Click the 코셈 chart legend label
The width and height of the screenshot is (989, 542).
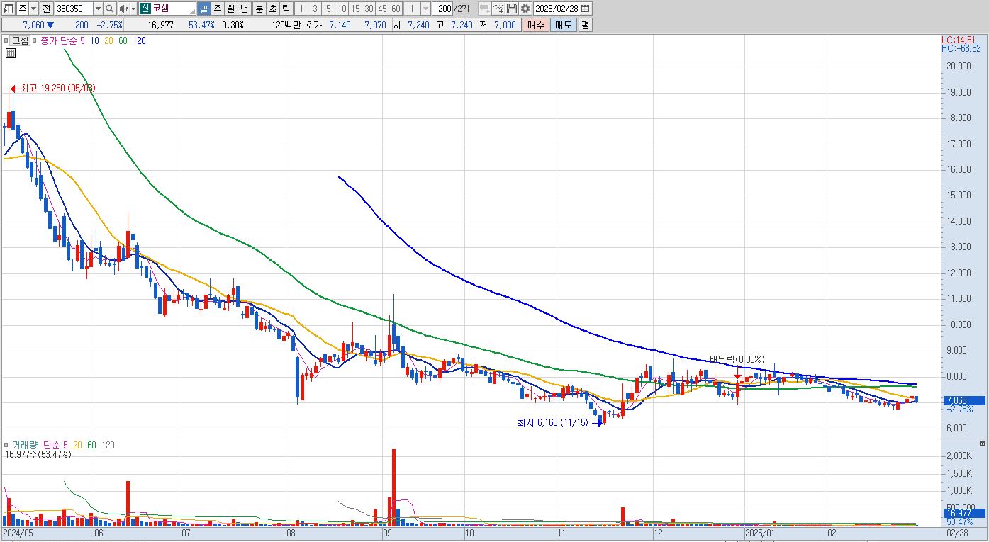coord(21,41)
